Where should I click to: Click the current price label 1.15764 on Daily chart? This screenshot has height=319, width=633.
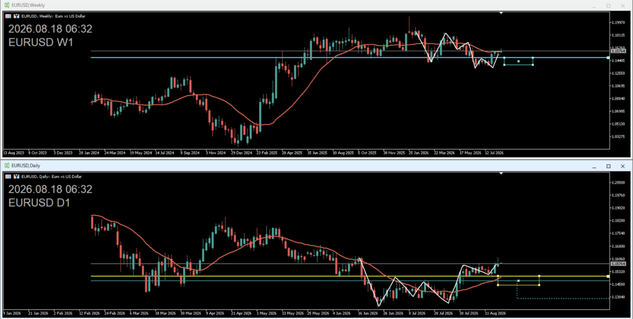click(x=618, y=264)
